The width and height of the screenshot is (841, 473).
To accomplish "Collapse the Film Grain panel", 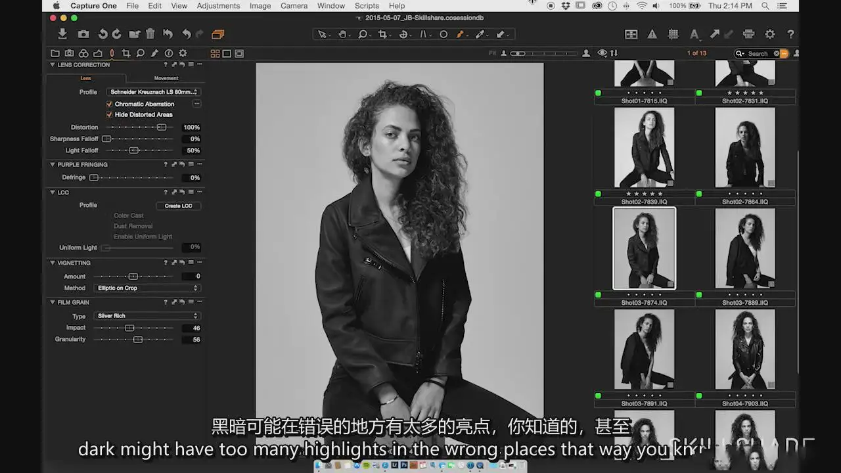I will click(53, 302).
